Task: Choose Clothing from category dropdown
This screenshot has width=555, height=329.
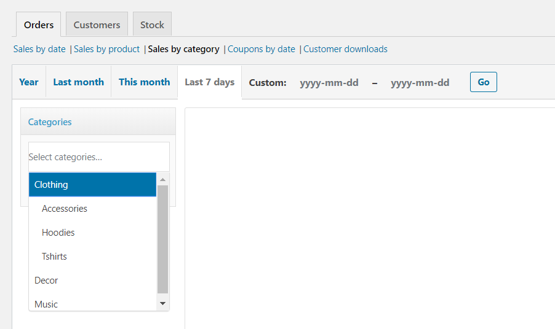Action: 92,185
